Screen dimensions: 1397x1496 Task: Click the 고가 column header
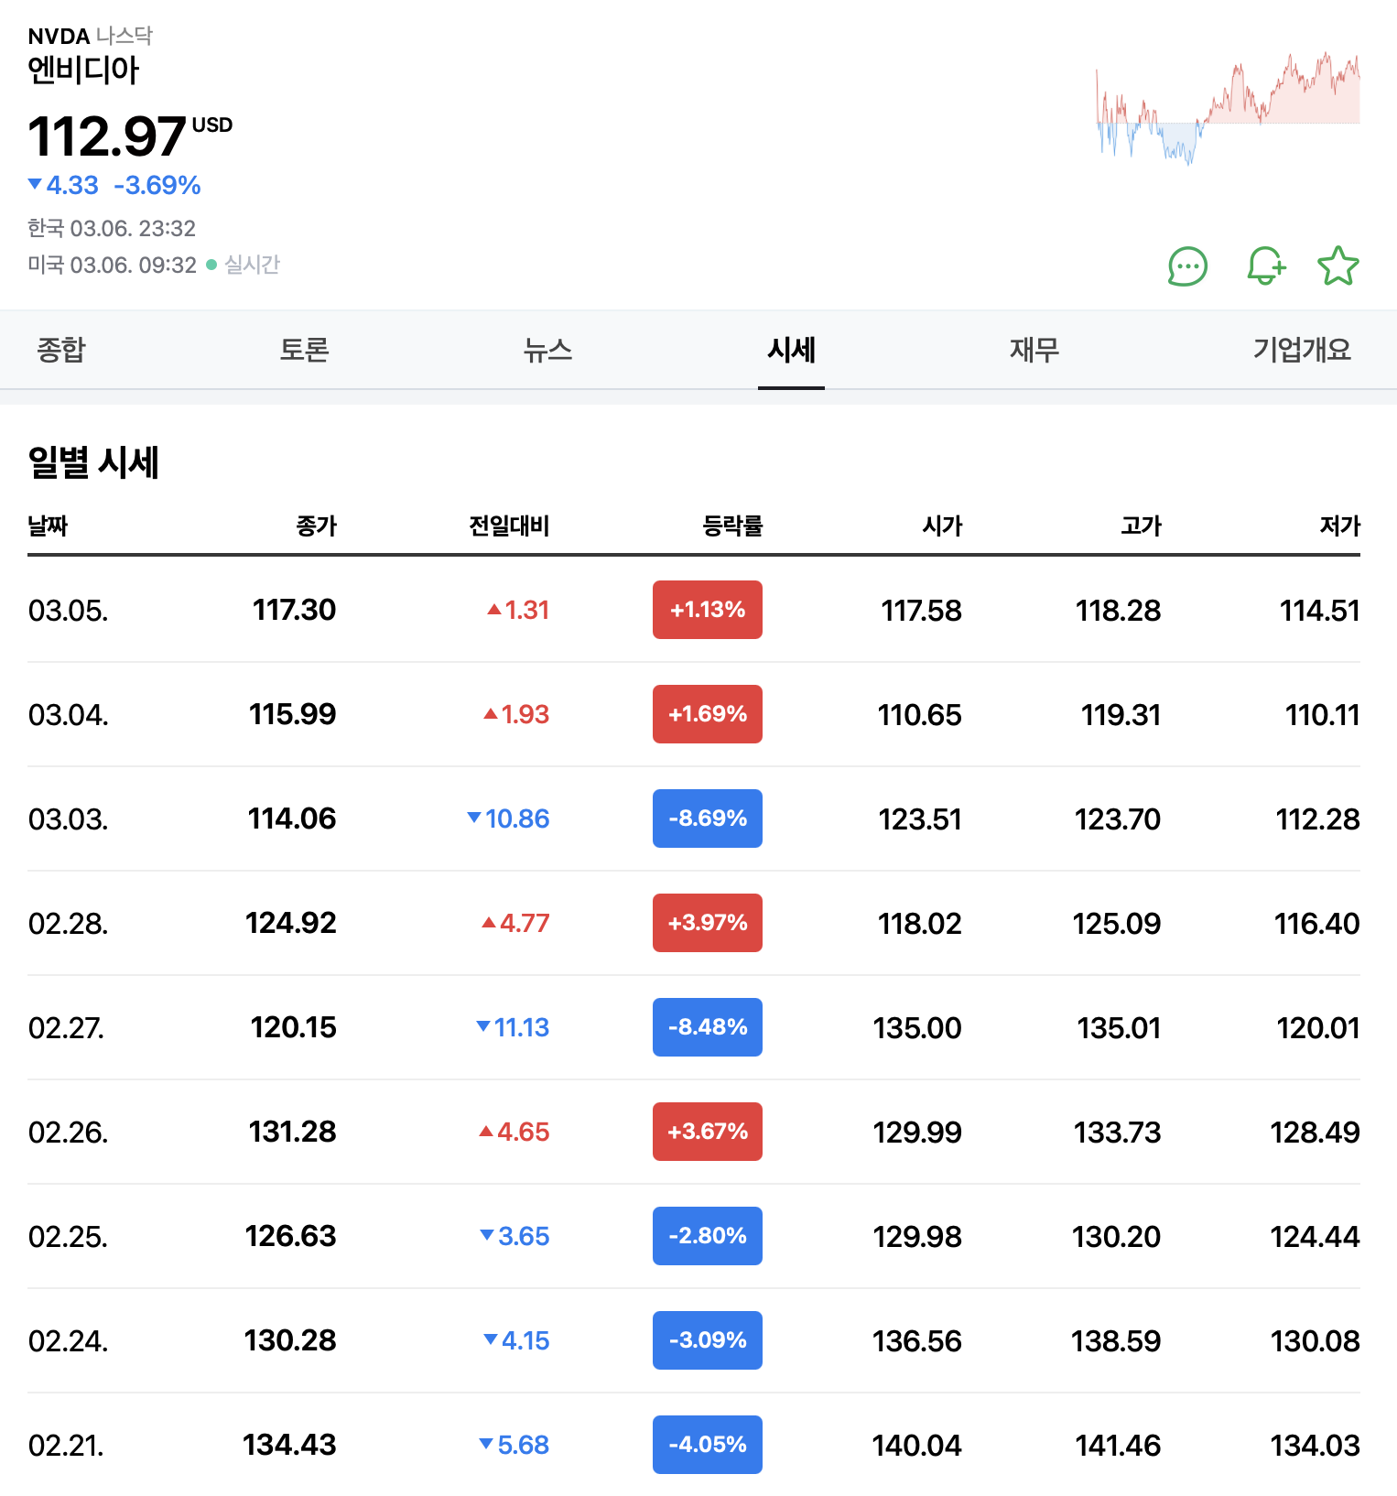pyautogui.click(x=1141, y=526)
